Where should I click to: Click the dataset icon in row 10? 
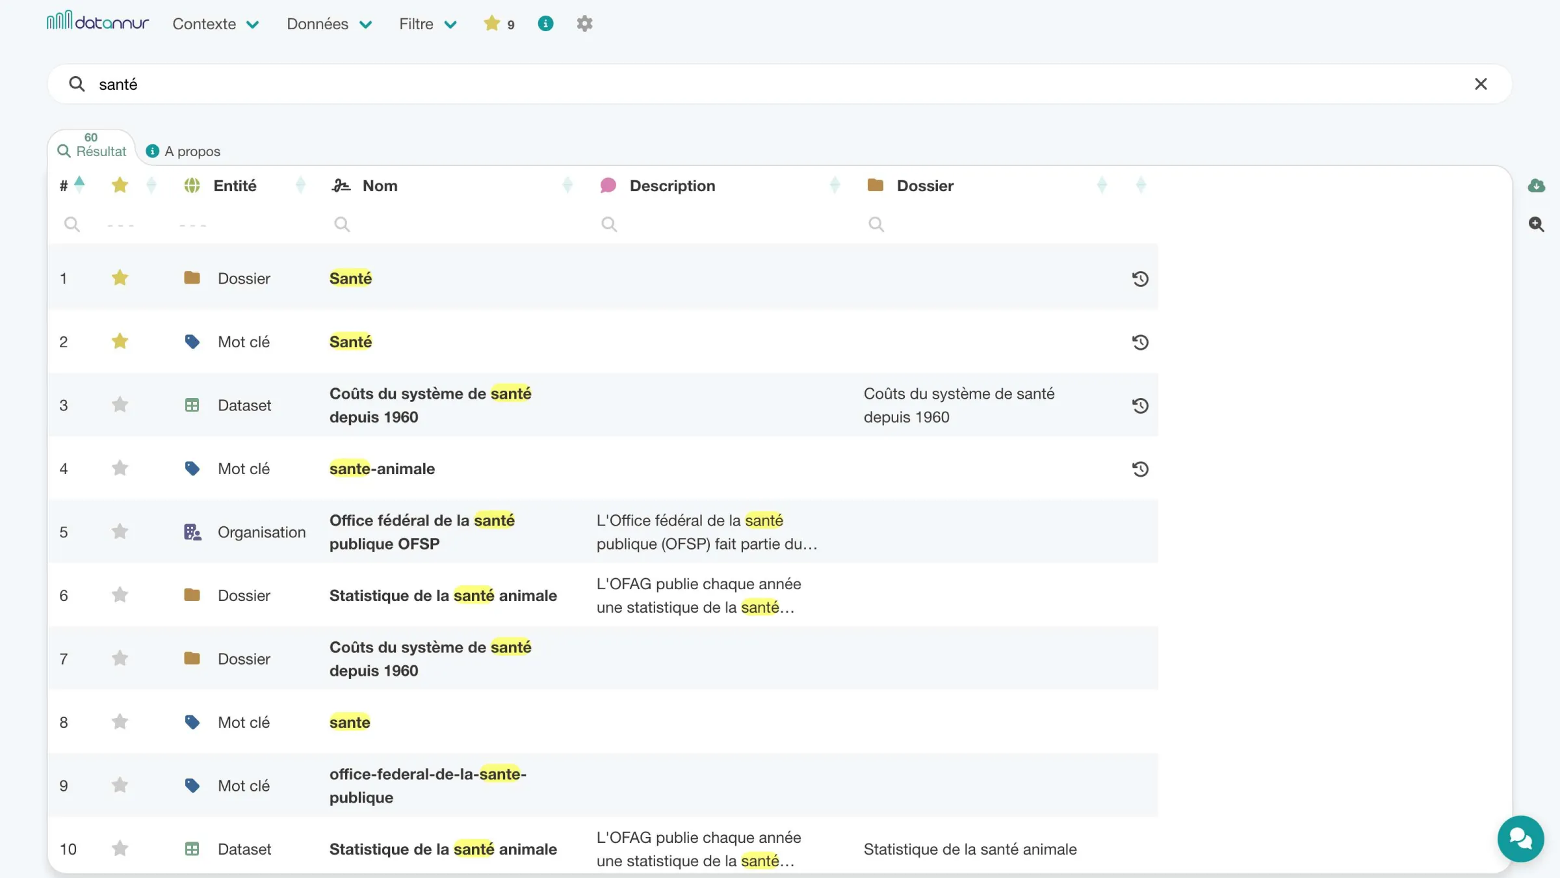point(192,849)
